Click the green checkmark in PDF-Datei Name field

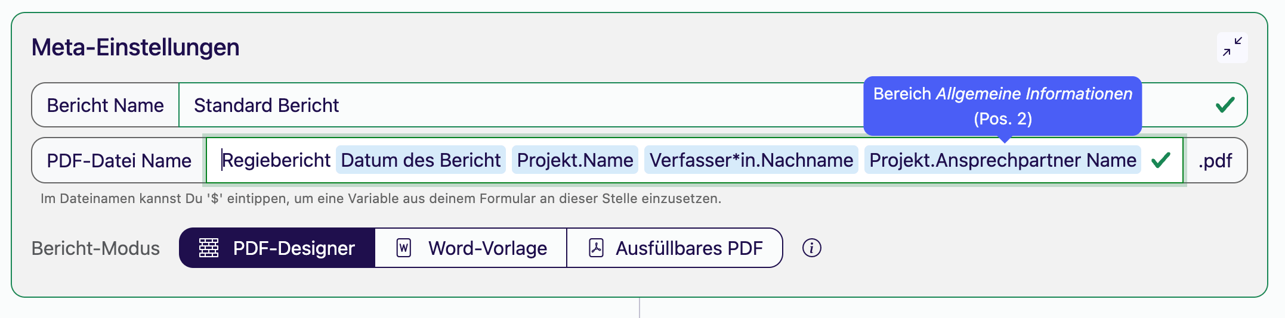pos(1160,160)
